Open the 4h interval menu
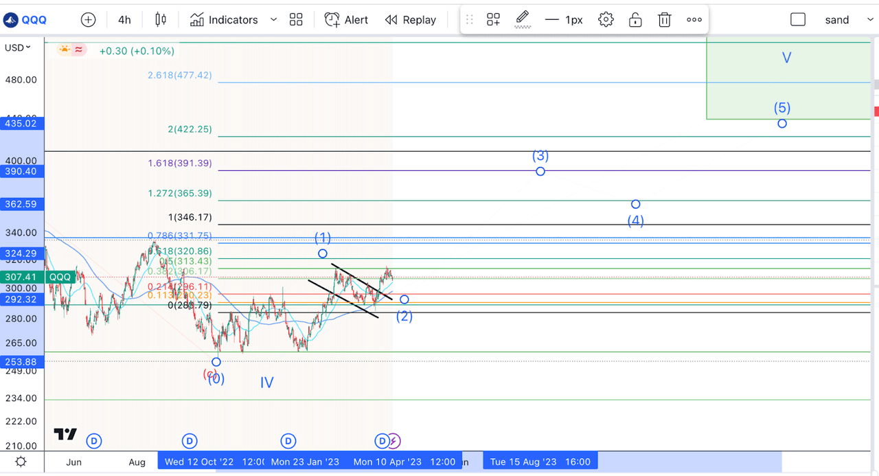This screenshot has height=476, width=879. pyautogui.click(x=124, y=19)
